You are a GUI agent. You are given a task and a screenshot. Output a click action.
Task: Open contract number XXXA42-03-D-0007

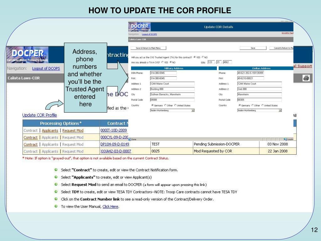116,151
